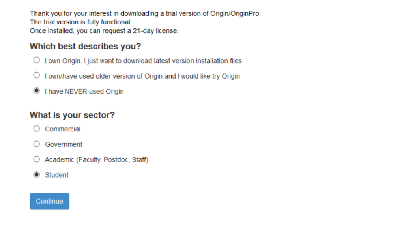Click the 'Commercial' label text
The image size is (404, 232).
(x=63, y=129)
